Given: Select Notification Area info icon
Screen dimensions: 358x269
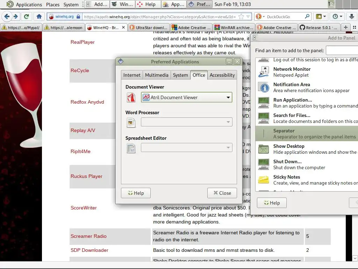Looking at the screenshot, I should [264, 87].
